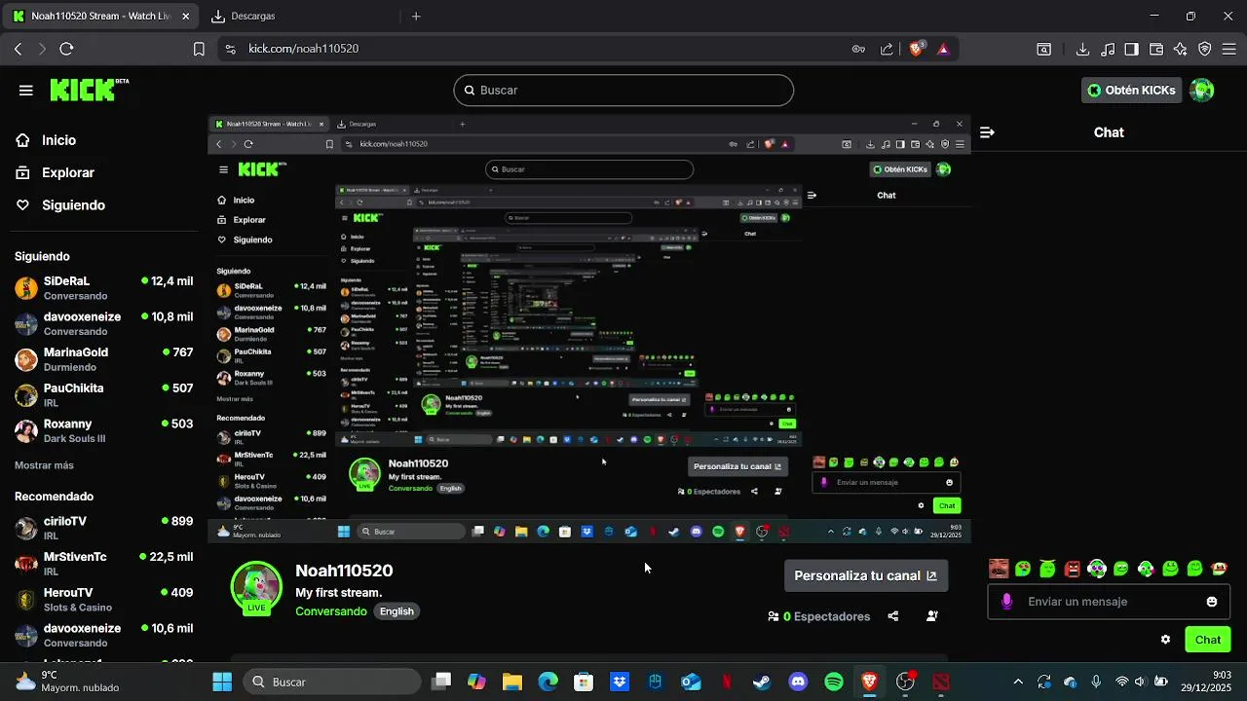
Task: Open the Windows Start menu
Action: pos(222,682)
